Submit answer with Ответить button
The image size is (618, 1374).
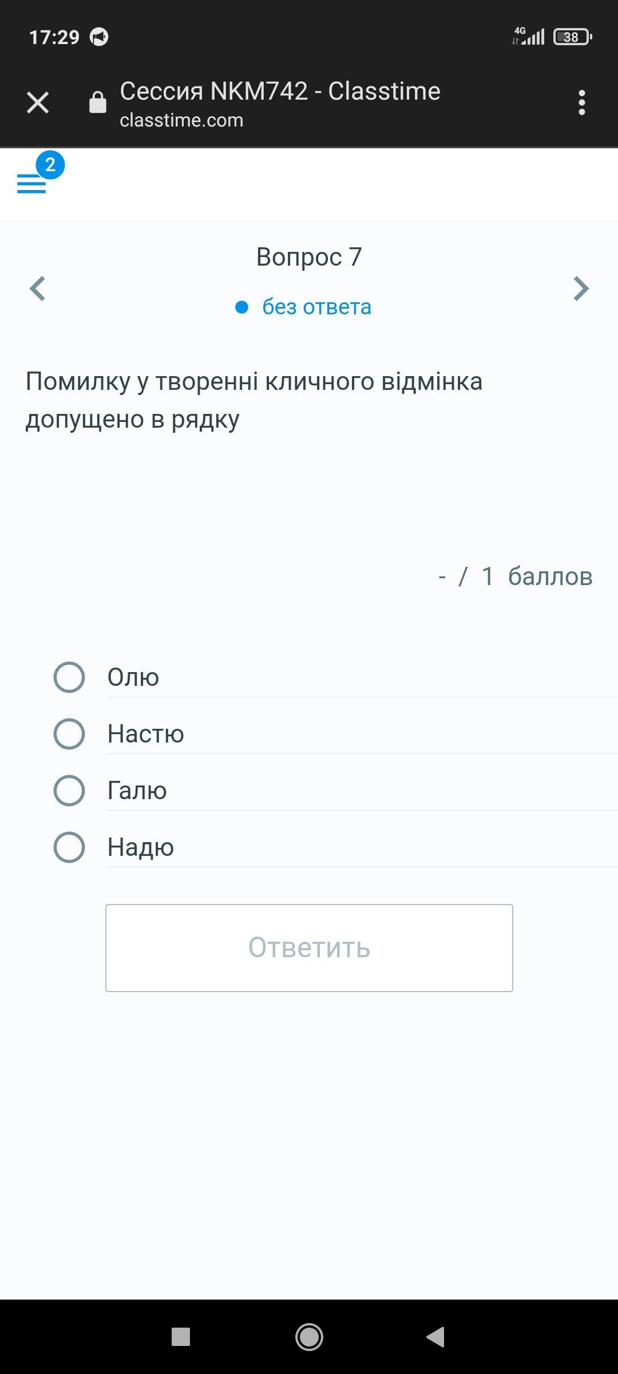click(309, 948)
